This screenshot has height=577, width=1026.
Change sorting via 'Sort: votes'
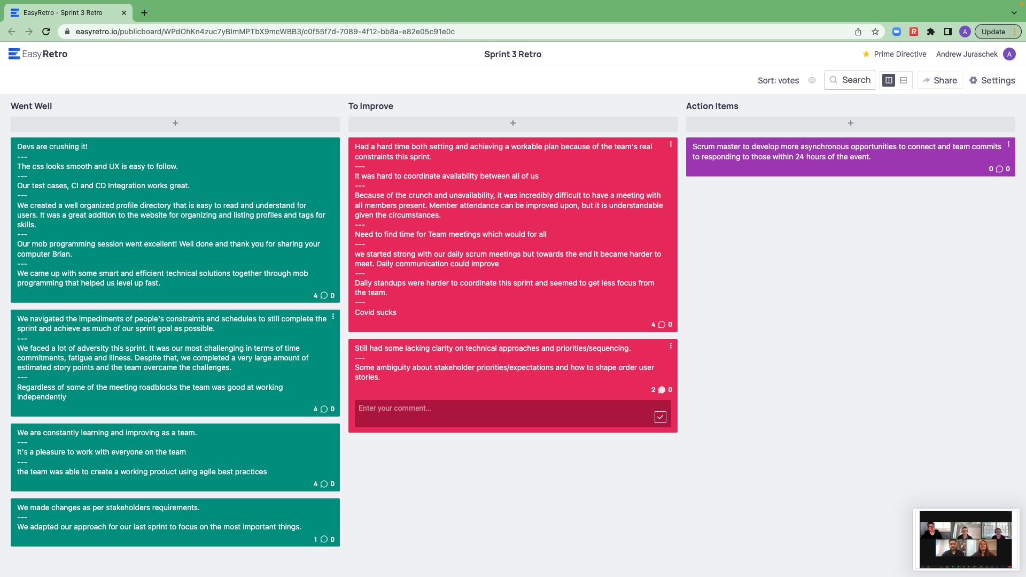[x=779, y=80]
